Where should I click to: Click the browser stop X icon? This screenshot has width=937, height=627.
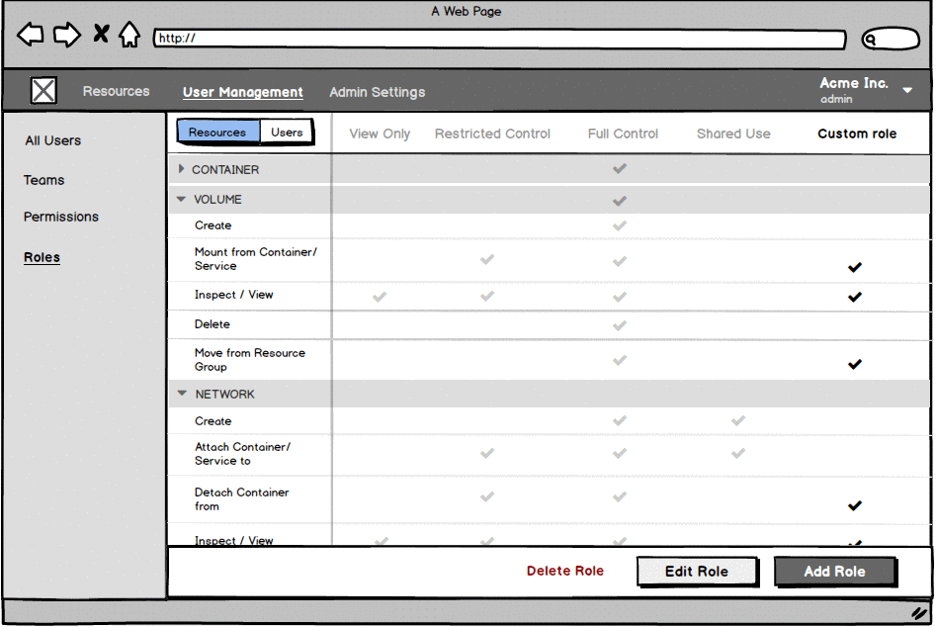point(101,33)
